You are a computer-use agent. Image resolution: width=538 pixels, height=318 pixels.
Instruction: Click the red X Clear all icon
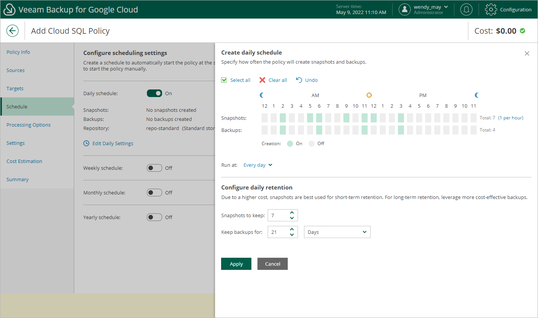pyautogui.click(x=262, y=80)
